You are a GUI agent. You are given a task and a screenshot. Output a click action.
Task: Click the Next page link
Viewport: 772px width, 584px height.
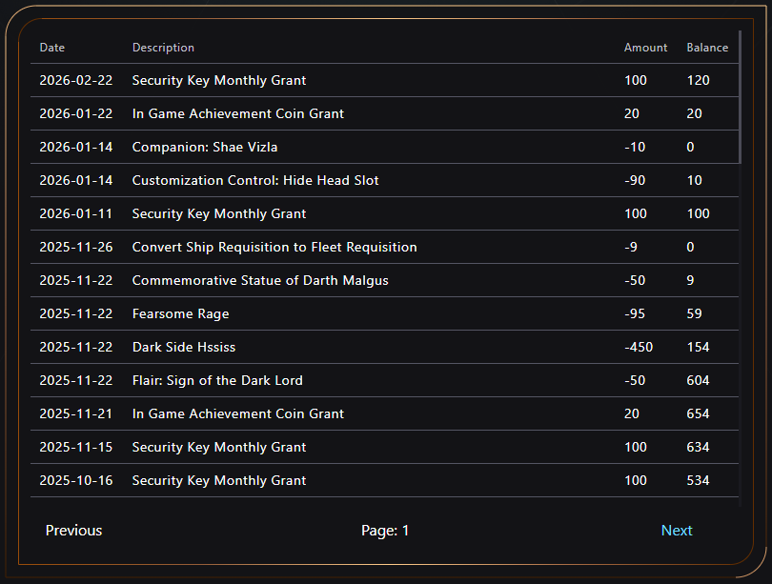[676, 531]
